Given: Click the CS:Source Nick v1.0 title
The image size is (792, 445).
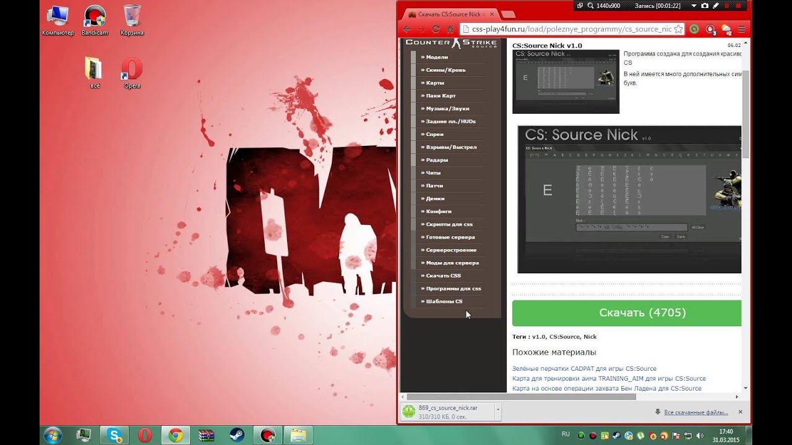Looking at the screenshot, I should (x=547, y=45).
